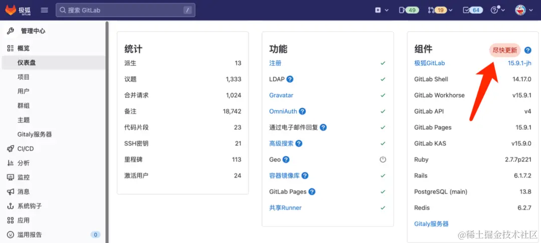Open the user avatar menu

(x=523, y=10)
